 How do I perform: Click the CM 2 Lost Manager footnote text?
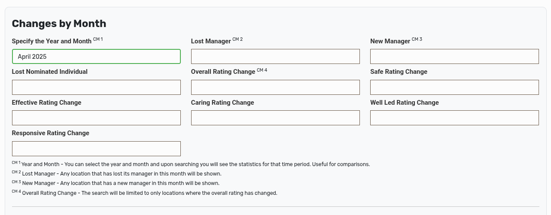coord(122,174)
